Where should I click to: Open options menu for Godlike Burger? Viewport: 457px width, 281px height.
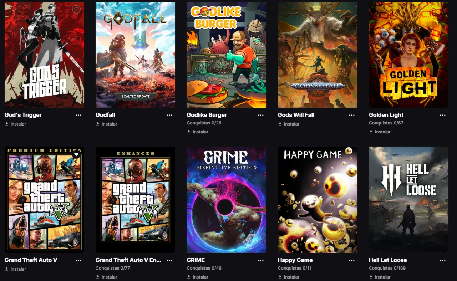pyautogui.click(x=261, y=115)
